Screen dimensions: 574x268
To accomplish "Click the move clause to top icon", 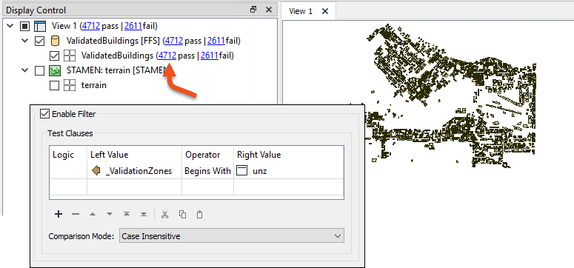I will pos(127,214).
